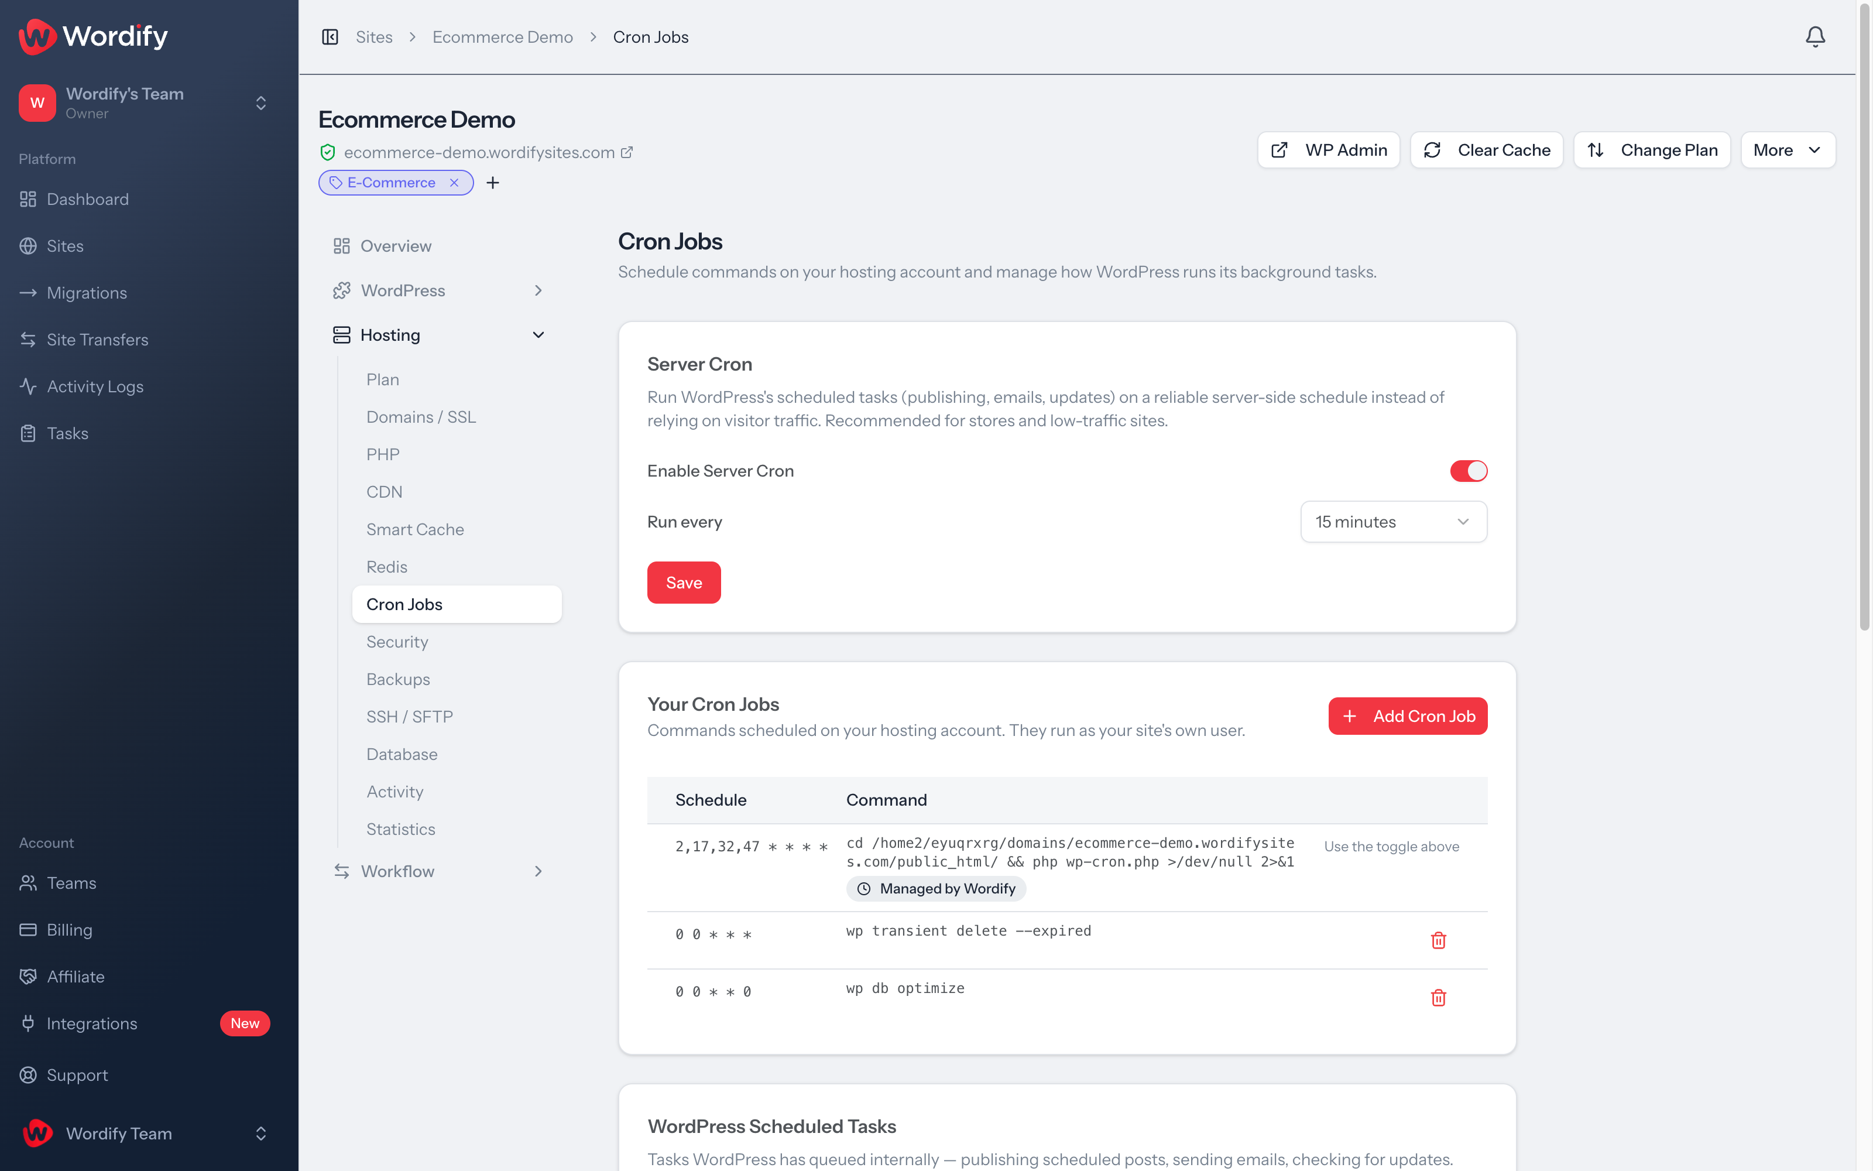The width and height of the screenshot is (1873, 1171).
Task: Click the Tasks clipboard icon
Action: [x=28, y=434]
